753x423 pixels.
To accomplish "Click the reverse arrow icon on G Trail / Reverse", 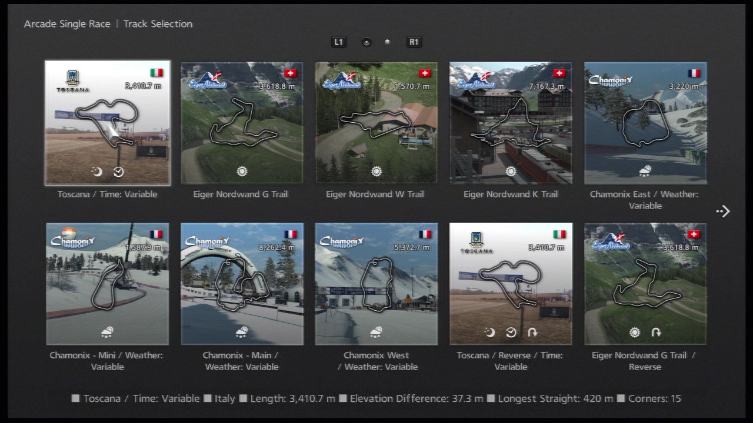I will coord(656,333).
